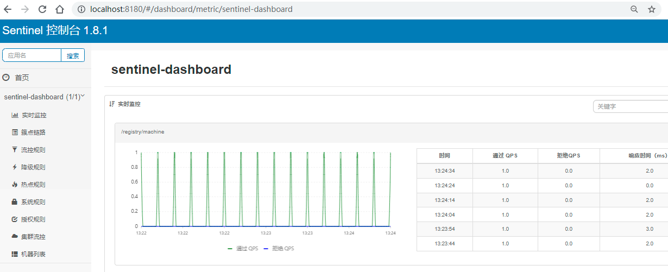Screen dimensions: 668x272
Task: Select sentinel-dashboard (1/1) app entry
Action: tap(42, 97)
